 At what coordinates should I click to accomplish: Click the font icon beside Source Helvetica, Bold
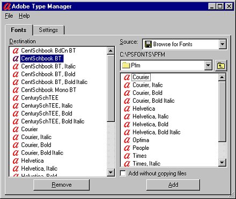coord(127,124)
